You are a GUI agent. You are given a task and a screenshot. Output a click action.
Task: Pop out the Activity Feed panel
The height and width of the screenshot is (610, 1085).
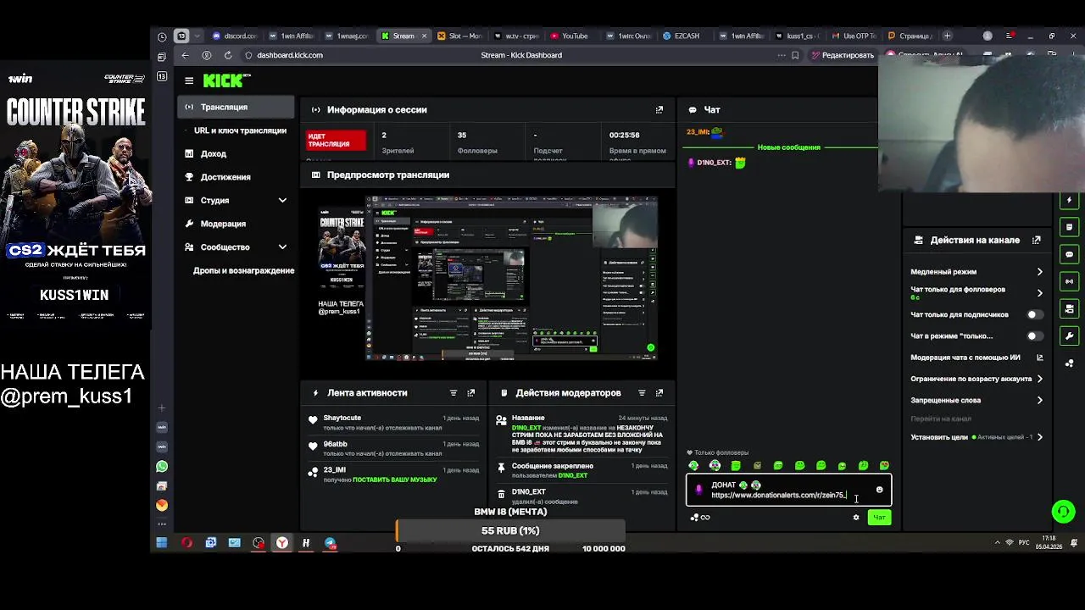click(471, 393)
